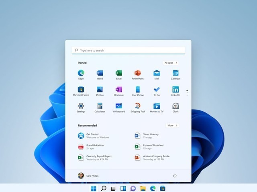257x192 pixels.
Task: Expand the All apps list
Action: [171, 63]
